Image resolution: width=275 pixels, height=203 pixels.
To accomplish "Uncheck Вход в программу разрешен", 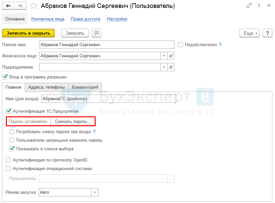I will point(5,77).
